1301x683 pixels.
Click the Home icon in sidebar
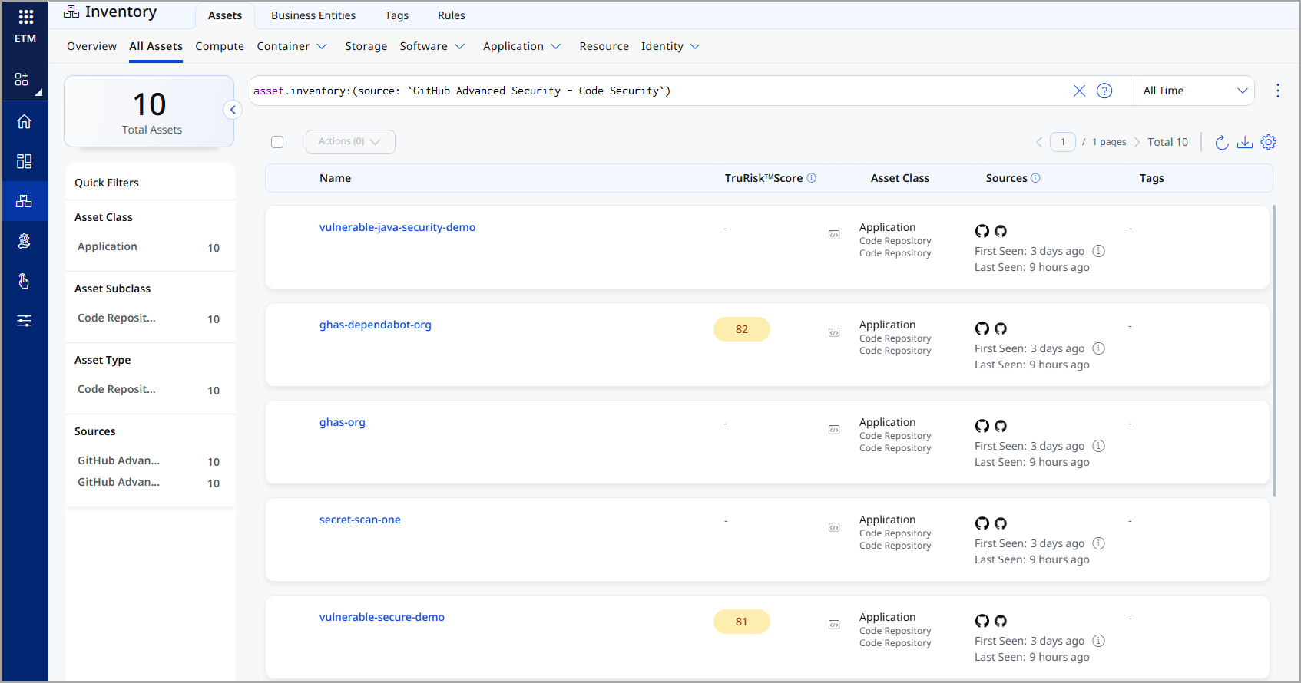pyautogui.click(x=25, y=122)
